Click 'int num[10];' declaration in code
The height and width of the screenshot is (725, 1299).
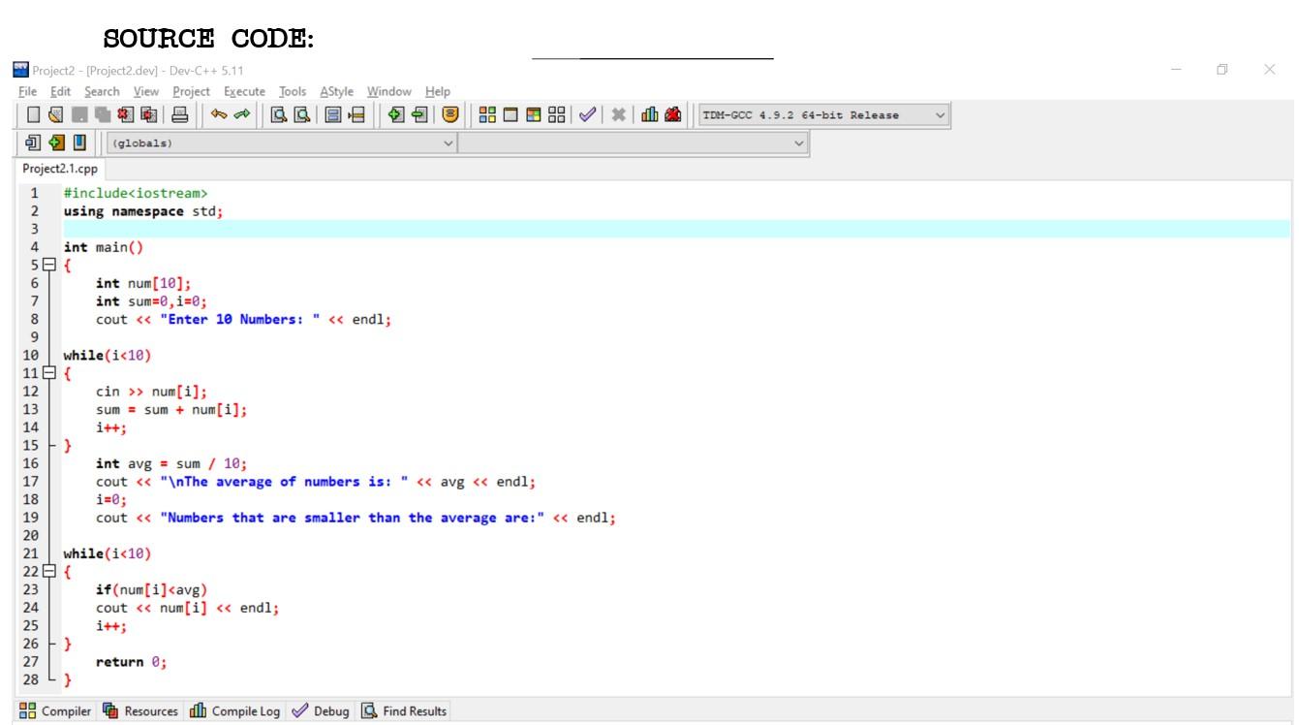[x=144, y=282]
